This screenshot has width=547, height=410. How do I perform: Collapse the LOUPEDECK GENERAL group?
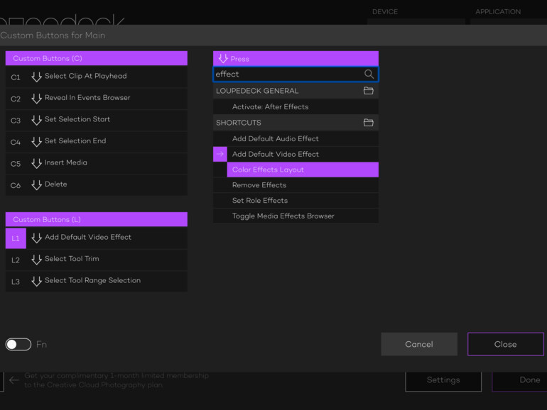[296, 91]
